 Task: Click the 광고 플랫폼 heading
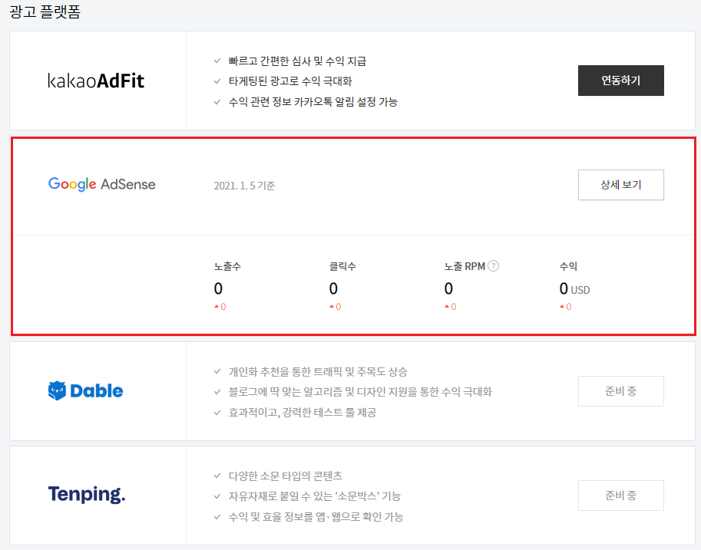[x=45, y=12]
